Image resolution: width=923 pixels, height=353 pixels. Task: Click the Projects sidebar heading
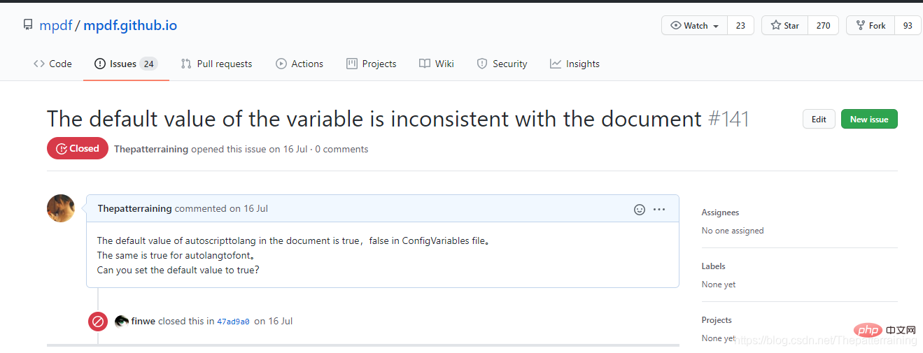(x=717, y=320)
